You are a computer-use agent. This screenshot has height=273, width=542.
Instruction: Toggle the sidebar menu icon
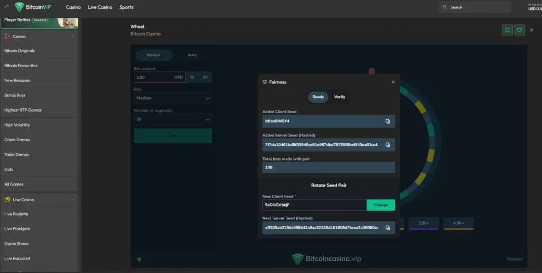pos(7,7)
